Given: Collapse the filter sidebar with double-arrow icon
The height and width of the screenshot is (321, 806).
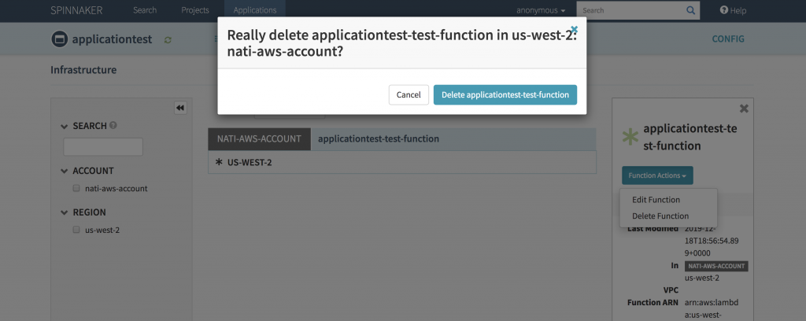Looking at the screenshot, I should point(180,108).
